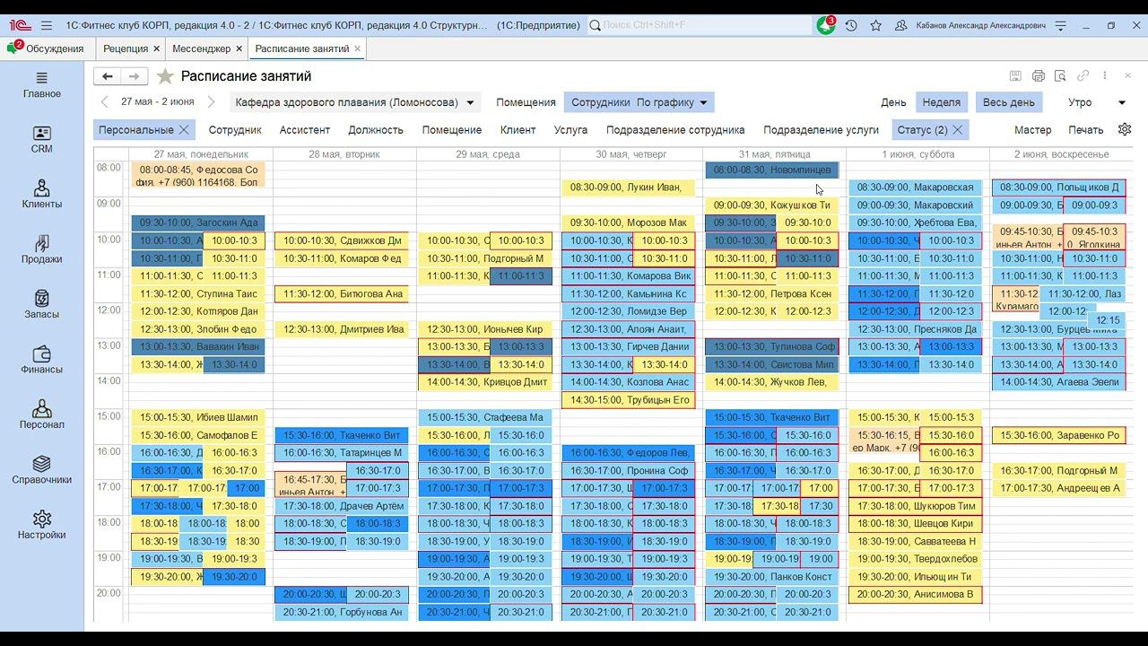Click the Мастер button
This screenshot has height=646, width=1148.
(1032, 130)
